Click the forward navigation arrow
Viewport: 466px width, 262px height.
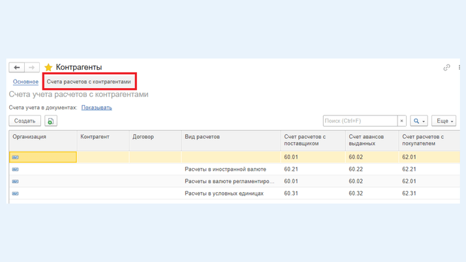[31, 67]
